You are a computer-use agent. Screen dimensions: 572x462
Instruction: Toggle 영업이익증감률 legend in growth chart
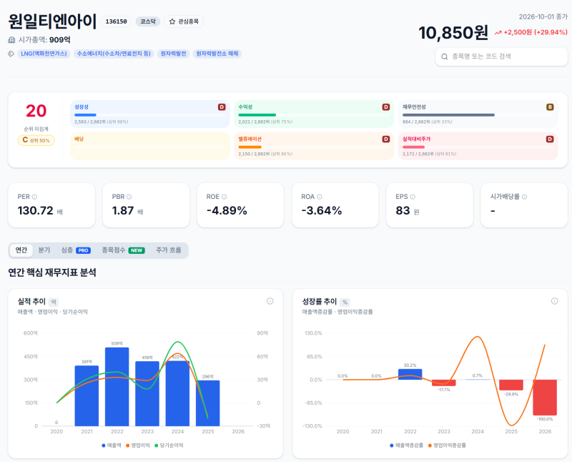point(448,446)
